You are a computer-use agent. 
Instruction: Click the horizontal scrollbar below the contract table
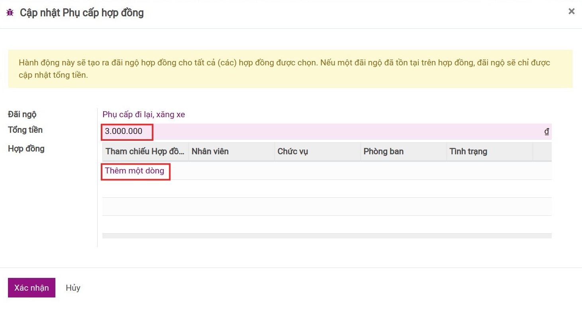click(327, 236)
